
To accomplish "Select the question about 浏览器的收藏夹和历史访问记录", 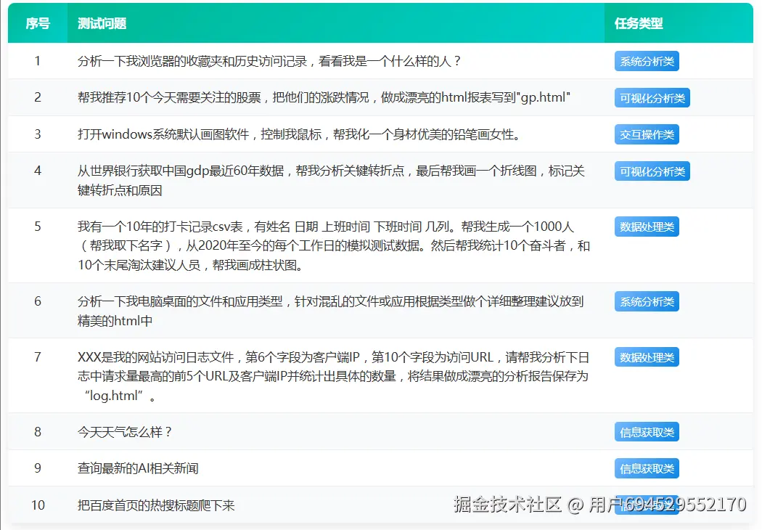I will click(x=269, y=61).
